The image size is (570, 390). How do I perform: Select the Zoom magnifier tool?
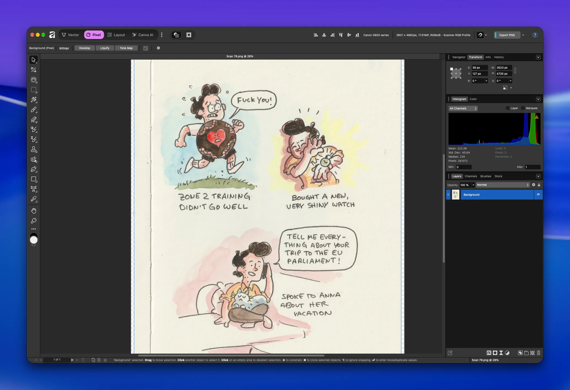click(x=34, y=221)
